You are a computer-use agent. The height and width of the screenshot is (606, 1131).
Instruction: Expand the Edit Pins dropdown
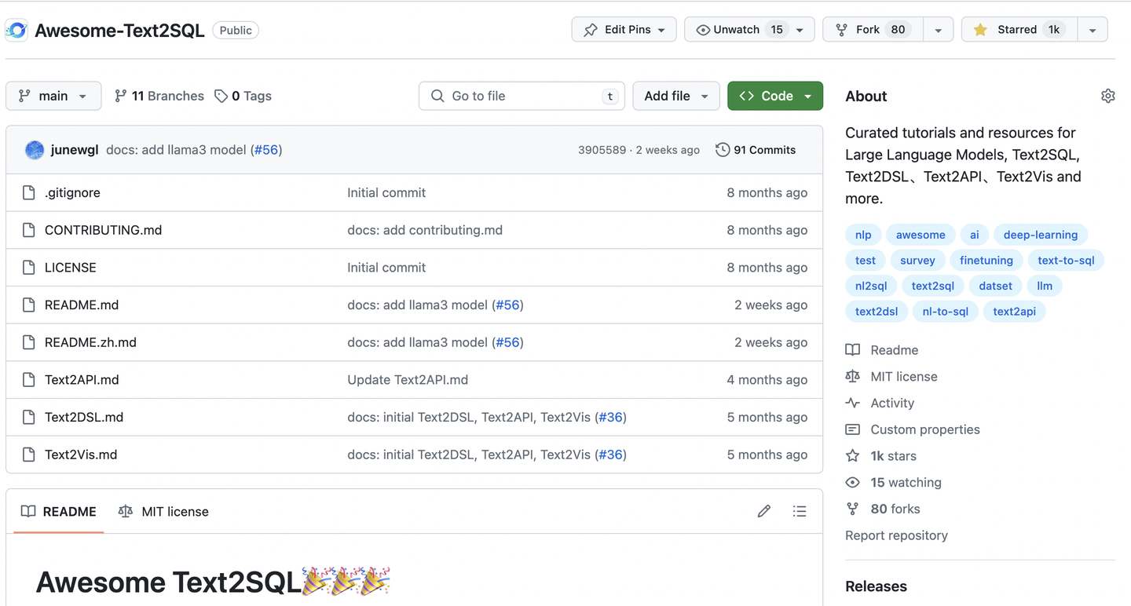point(624,30)
